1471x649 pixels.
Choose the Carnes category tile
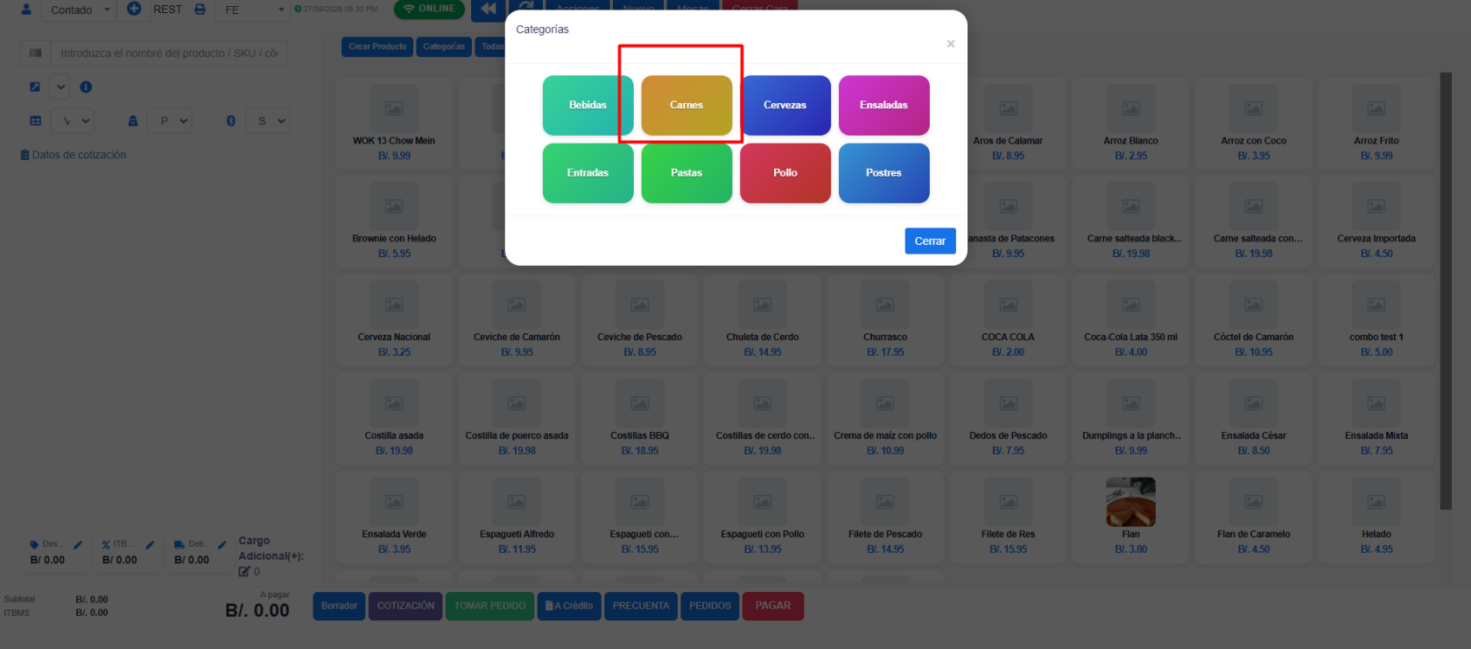[686, 105]
